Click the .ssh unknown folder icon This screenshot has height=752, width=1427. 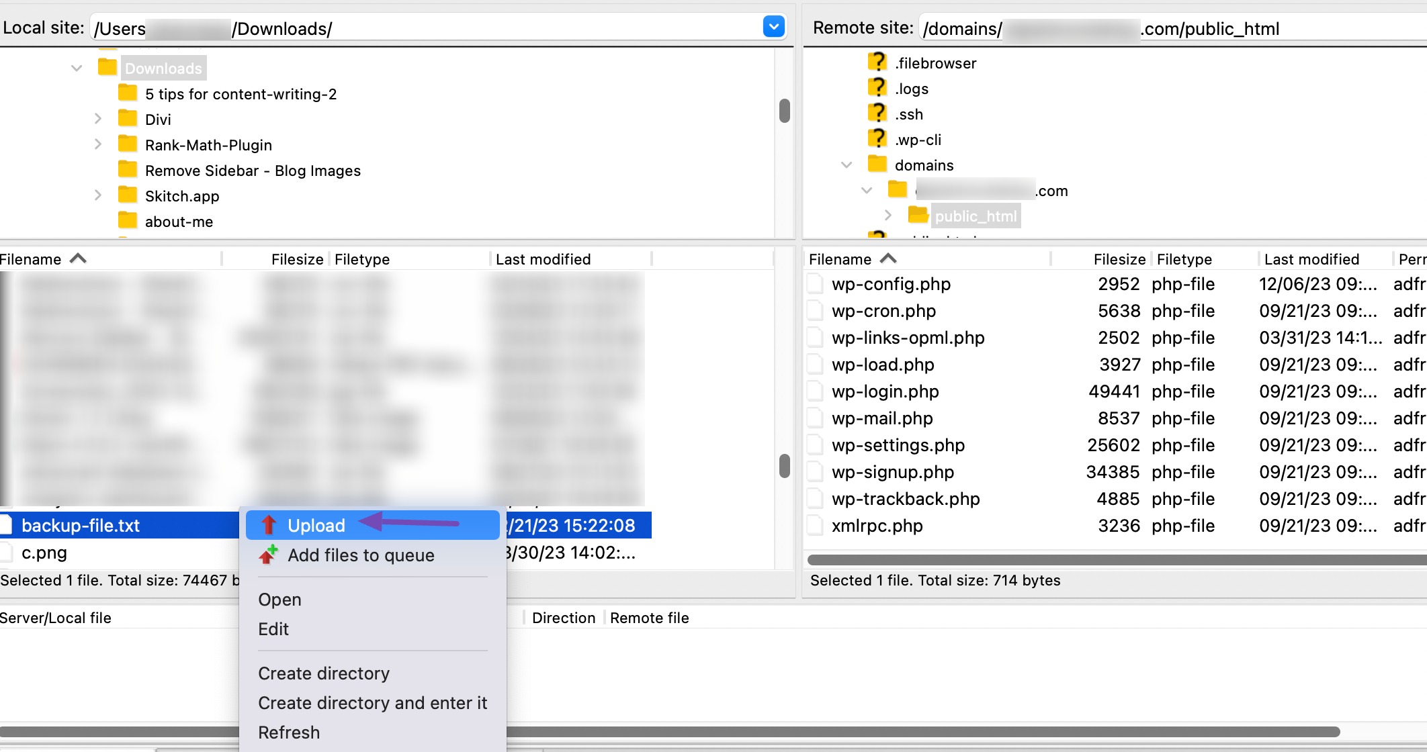(x=877, y=113)
